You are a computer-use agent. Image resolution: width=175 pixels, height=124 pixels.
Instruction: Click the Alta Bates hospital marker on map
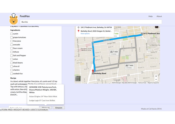[87, 47]
